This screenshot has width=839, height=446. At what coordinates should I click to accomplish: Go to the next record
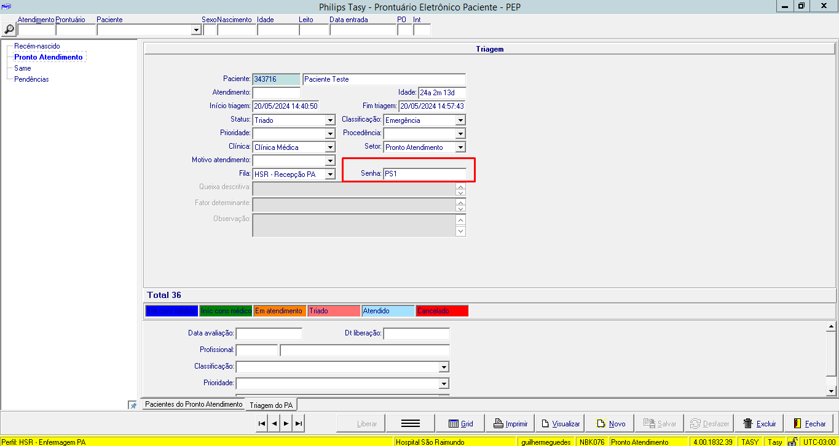pos(286,423)
